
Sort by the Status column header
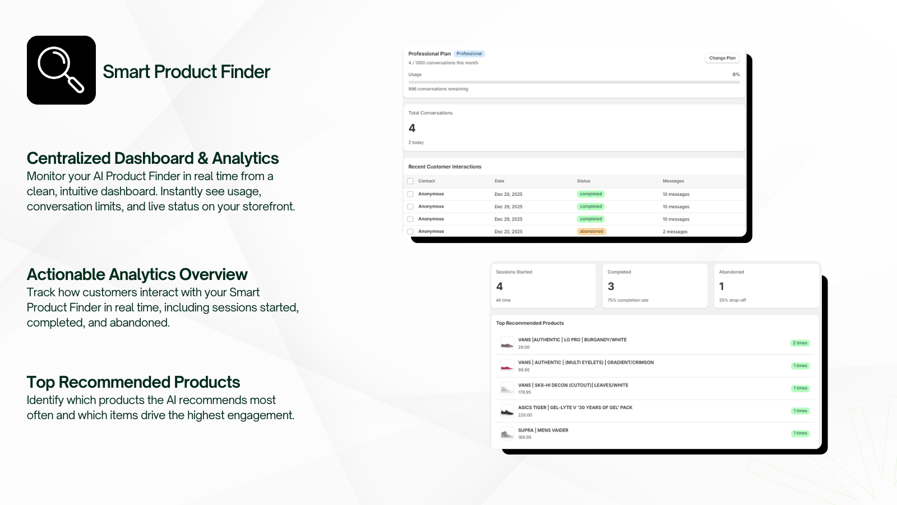[x=583, y=181]
